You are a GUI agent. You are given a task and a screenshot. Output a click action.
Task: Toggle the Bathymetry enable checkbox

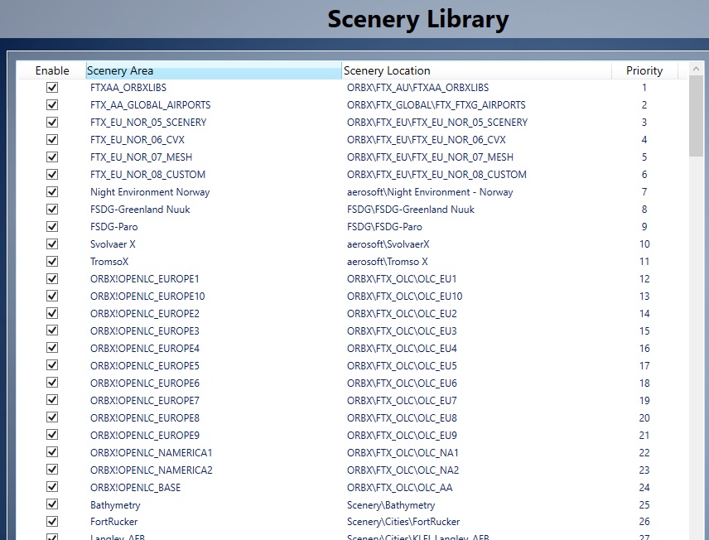point(52,505)
